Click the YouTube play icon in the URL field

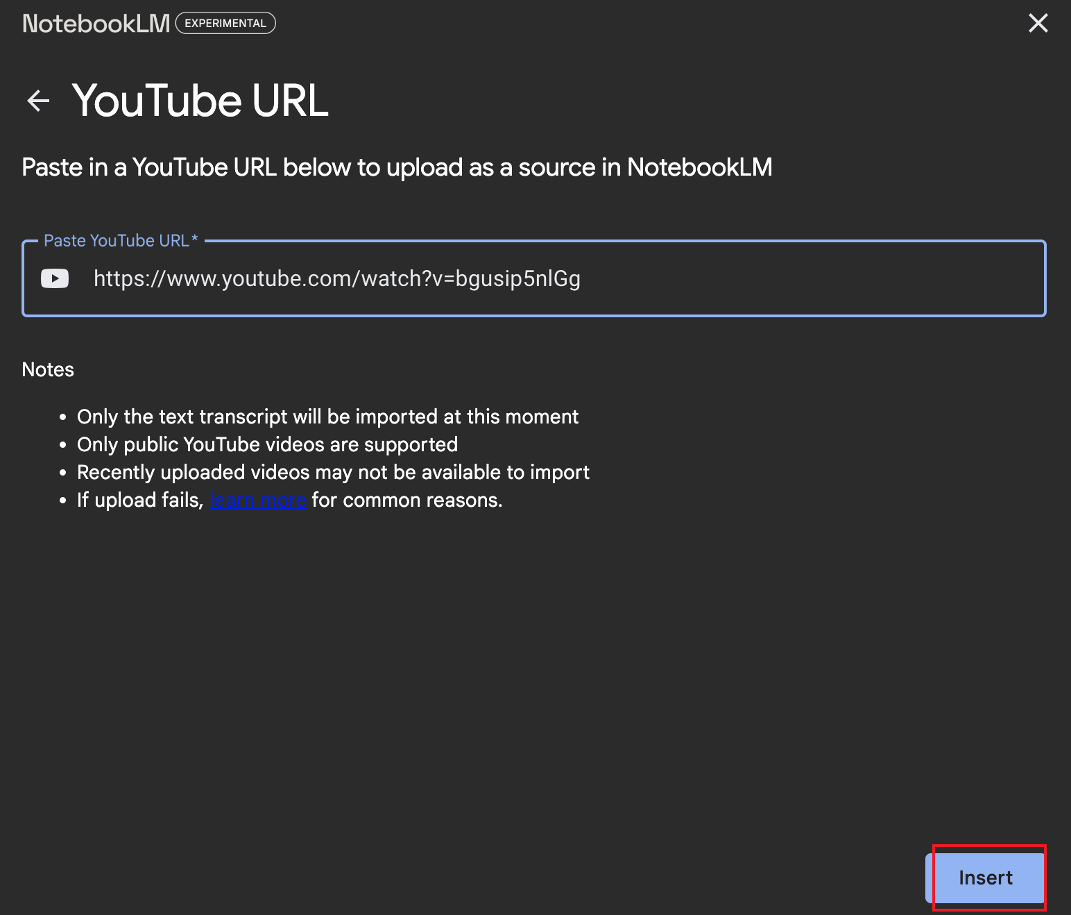click(55, 278)
